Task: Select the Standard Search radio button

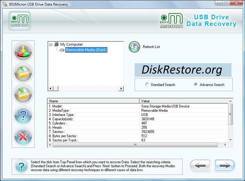Action: click(147, 84)
